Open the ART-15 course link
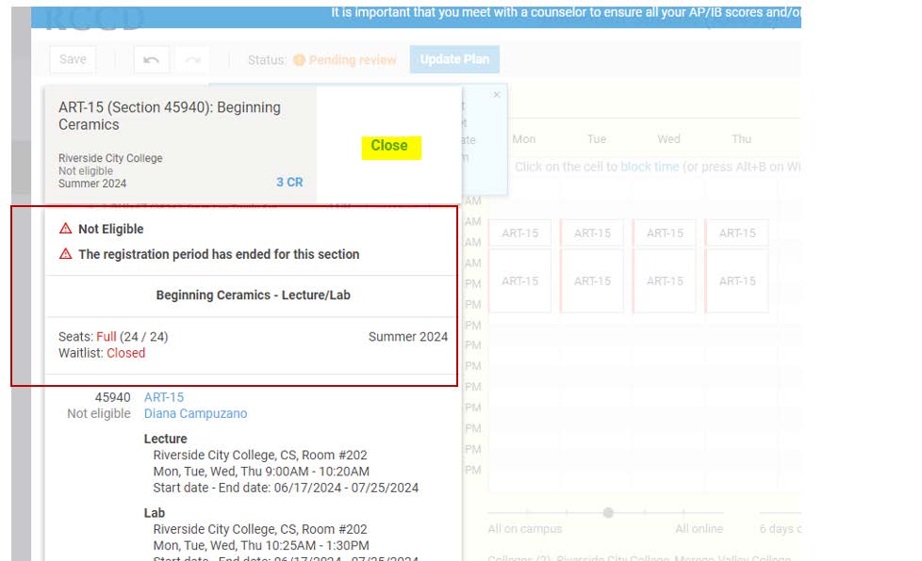 (164, 397)
